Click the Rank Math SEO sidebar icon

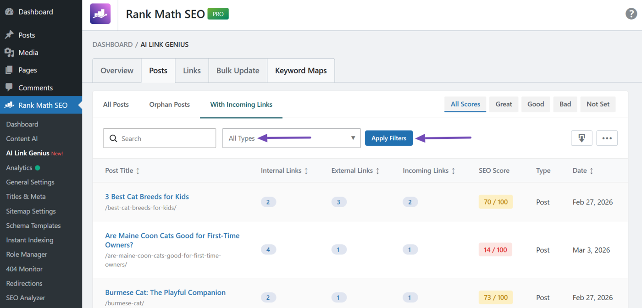pos(9,105)
